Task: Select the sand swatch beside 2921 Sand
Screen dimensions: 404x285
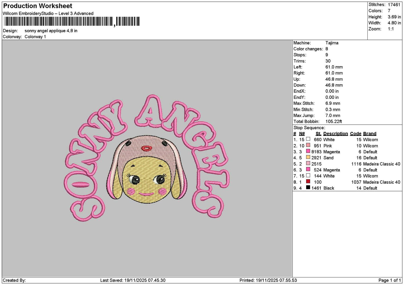Action: pos(308,157)
